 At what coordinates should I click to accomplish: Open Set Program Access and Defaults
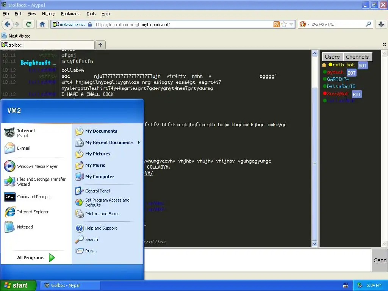pos(108,202)
